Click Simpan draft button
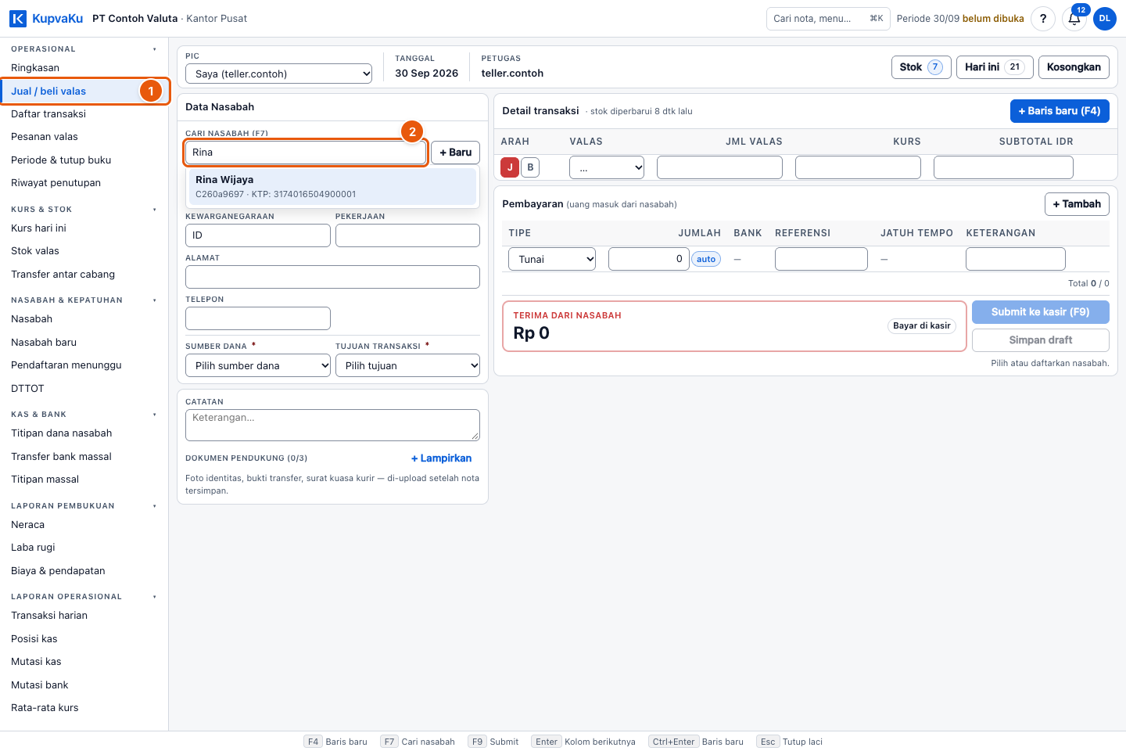This screenshot has height=751, width=1126. pos(1041,340)
